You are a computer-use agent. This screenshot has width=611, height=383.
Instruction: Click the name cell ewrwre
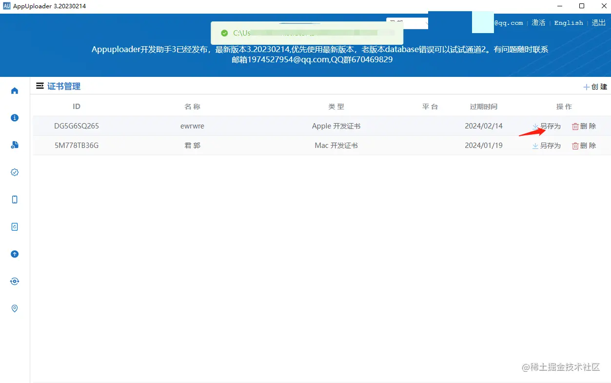[192, 126]
